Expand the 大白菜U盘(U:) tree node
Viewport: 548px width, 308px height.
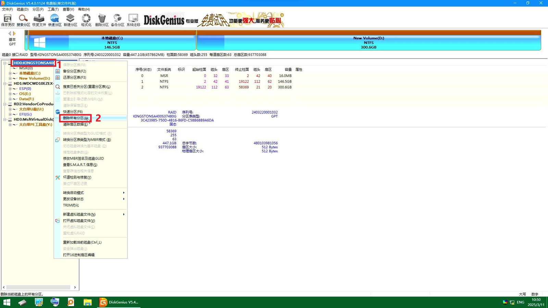(10, 109)
